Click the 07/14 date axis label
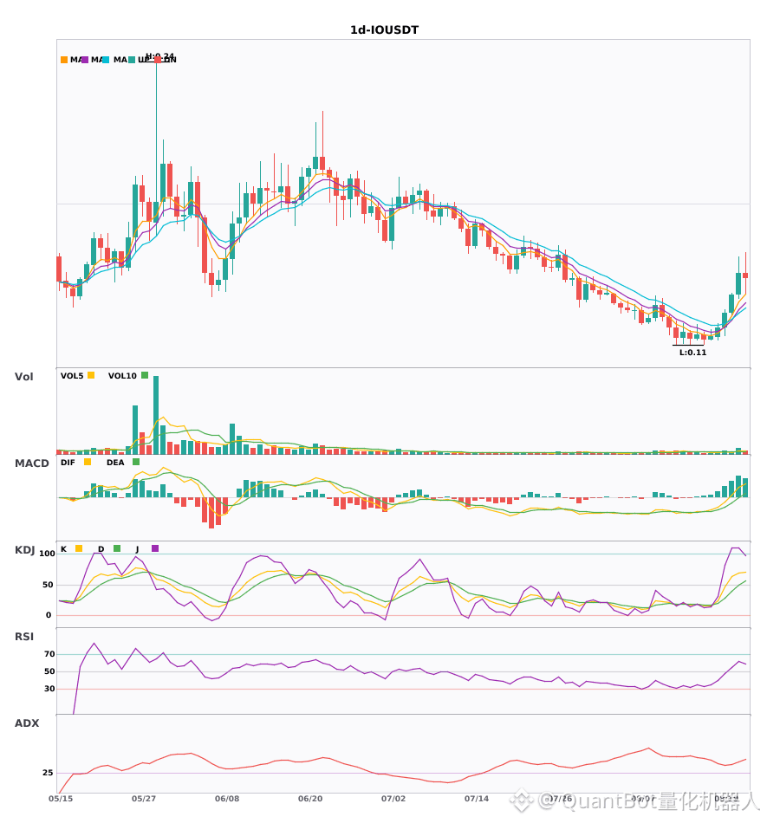 (477, 799)
